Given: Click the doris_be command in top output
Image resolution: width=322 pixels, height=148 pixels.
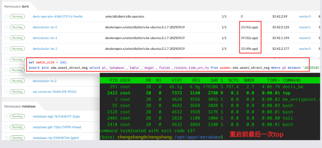Looking at the screenshot, I should tap(293, 87).
